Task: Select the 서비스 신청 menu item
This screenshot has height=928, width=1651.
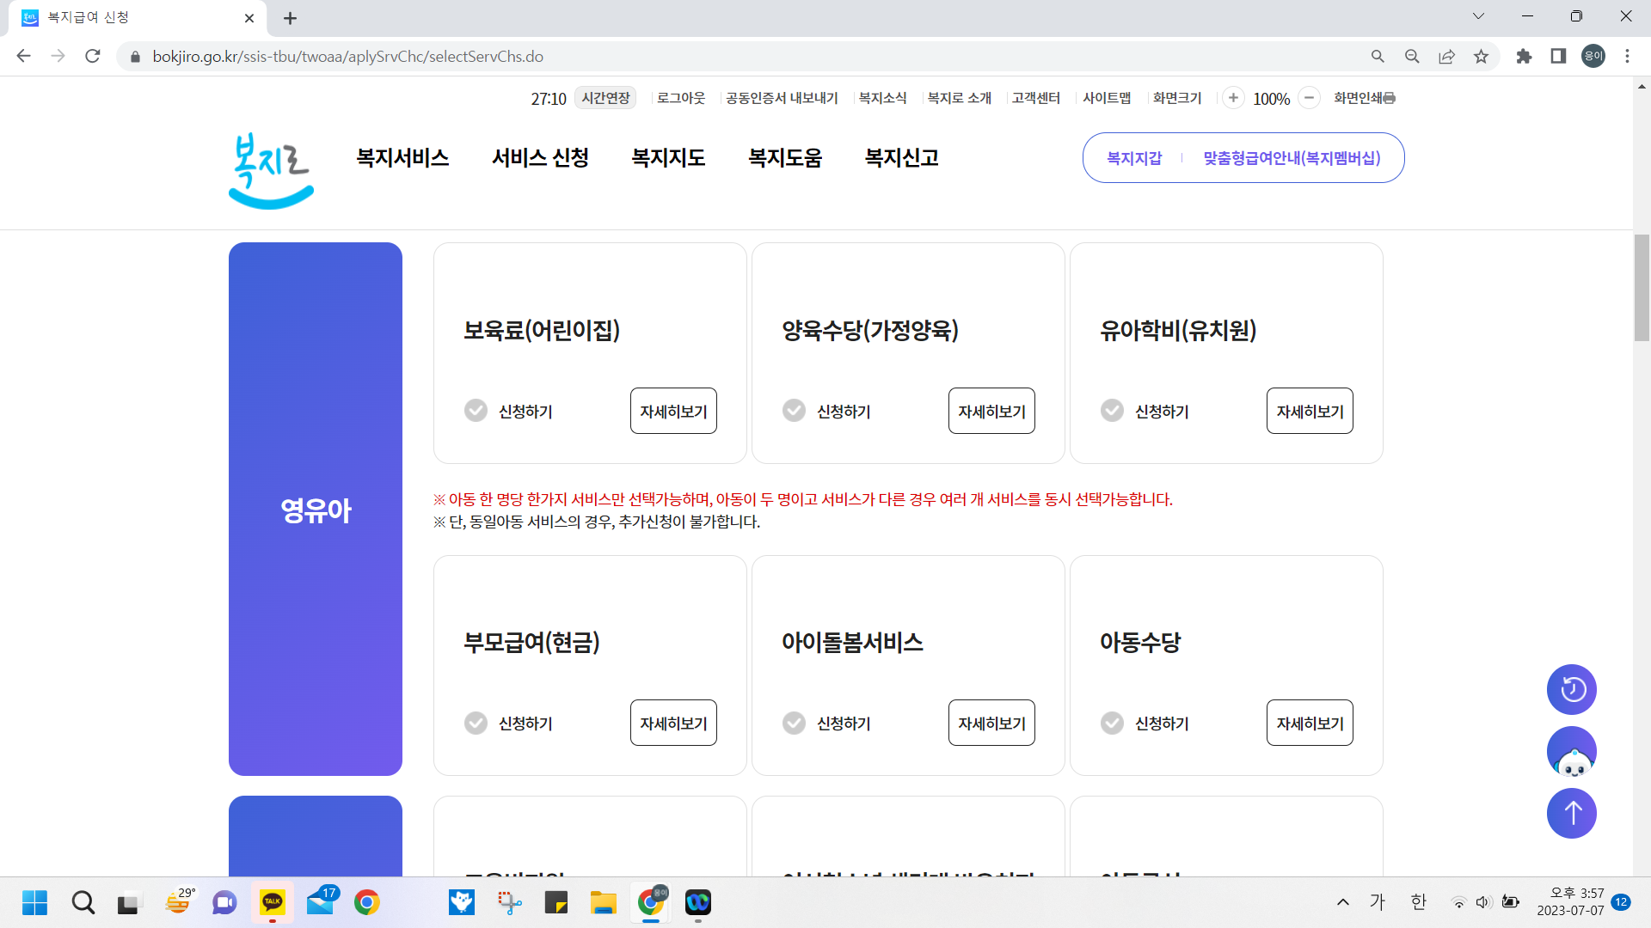Action: pyautogui.click(x=539, y=157)
